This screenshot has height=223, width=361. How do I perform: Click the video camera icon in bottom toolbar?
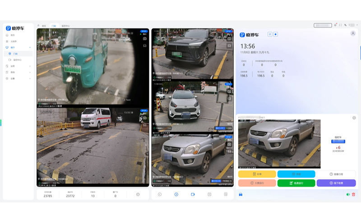193,194
